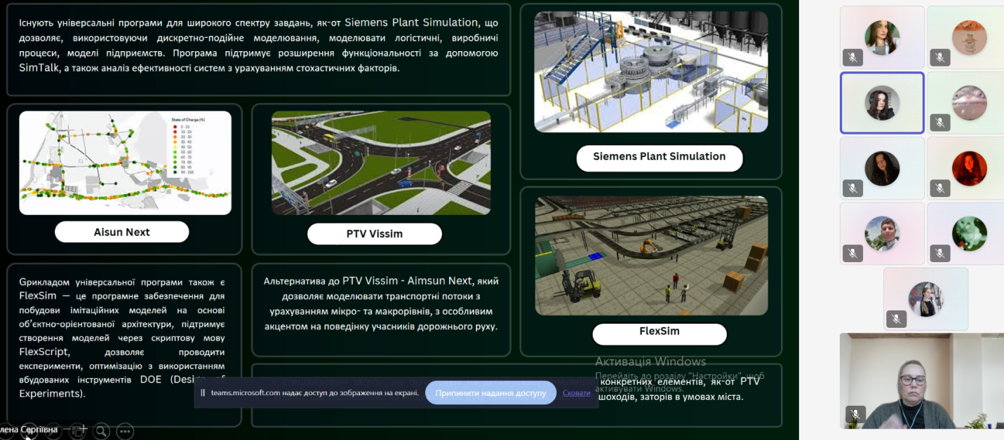The width and height of the screenshot is (1004, 440).
Task: Click "teams.microsoft.com надає доступ" notification text
Action: point(315,393)
